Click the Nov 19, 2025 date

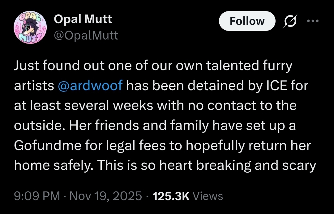[x=106, y=196]
